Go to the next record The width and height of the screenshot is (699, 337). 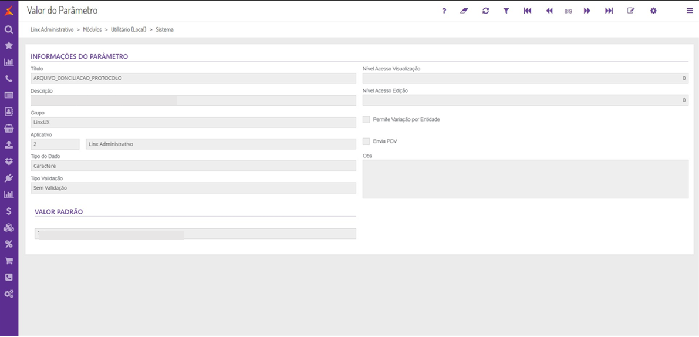click(587, 11)
